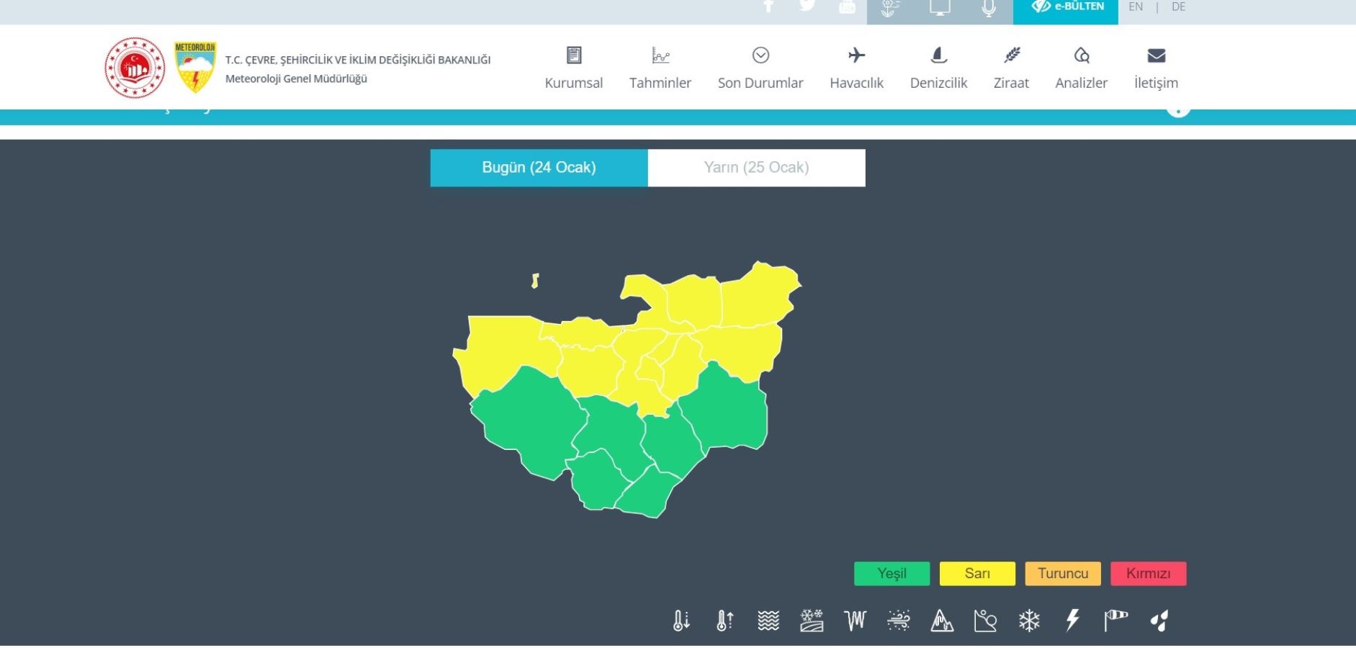This screenshot has width=1356, height=648.
Task: Click the raindrops precipitation icon
Action: pos(1159,620)
